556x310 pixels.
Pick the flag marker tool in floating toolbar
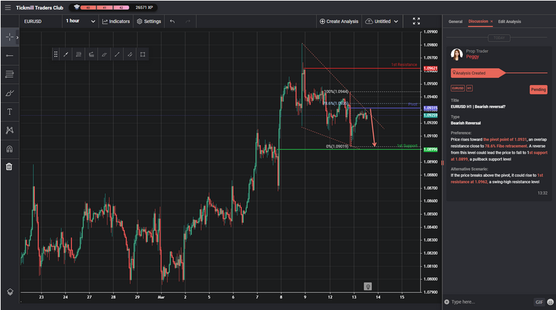coord(91,55)
